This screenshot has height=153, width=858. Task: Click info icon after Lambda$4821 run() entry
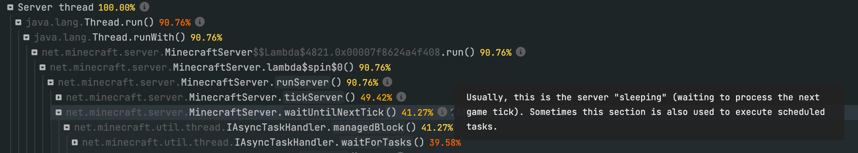[x=521, y=52]
